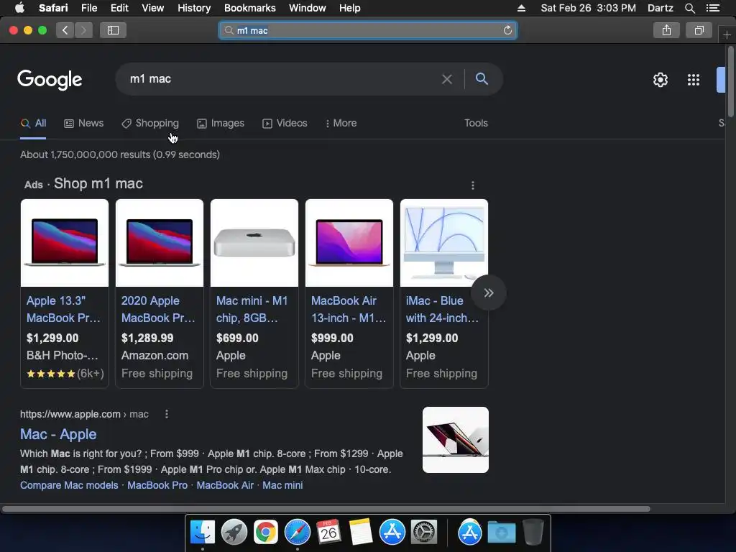Add a new tab with the plus button
Screen dimensions: 736x552
click(727, 34)
